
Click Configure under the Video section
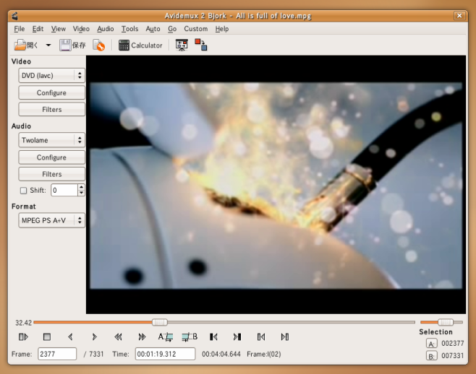[51, 92]
